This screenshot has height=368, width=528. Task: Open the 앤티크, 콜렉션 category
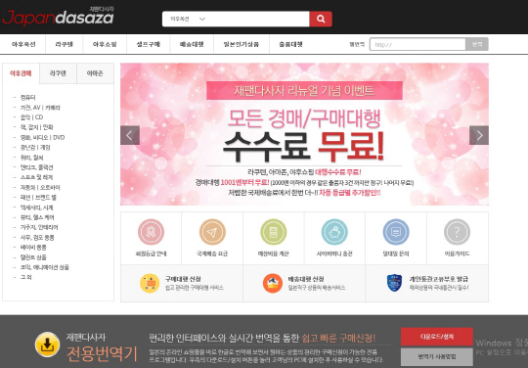pos(36,167)
